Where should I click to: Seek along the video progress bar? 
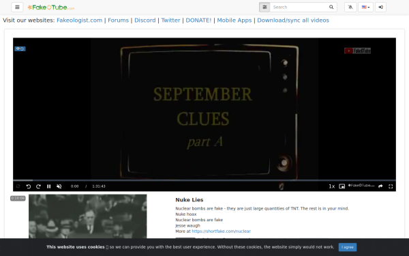point(204,180)
